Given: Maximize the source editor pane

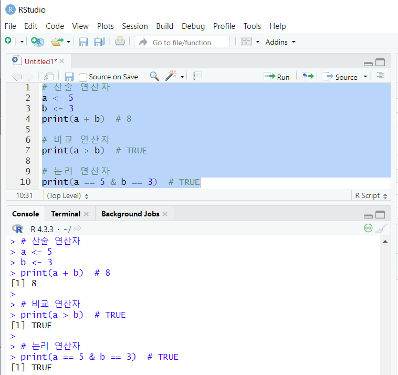Looking at the screenshot, I should [380, 62].
